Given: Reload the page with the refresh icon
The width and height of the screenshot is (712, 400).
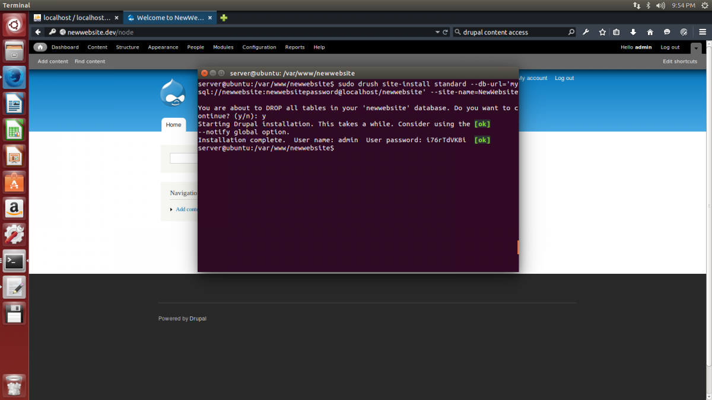Looking at the screenshot, I should pos(446,32).
